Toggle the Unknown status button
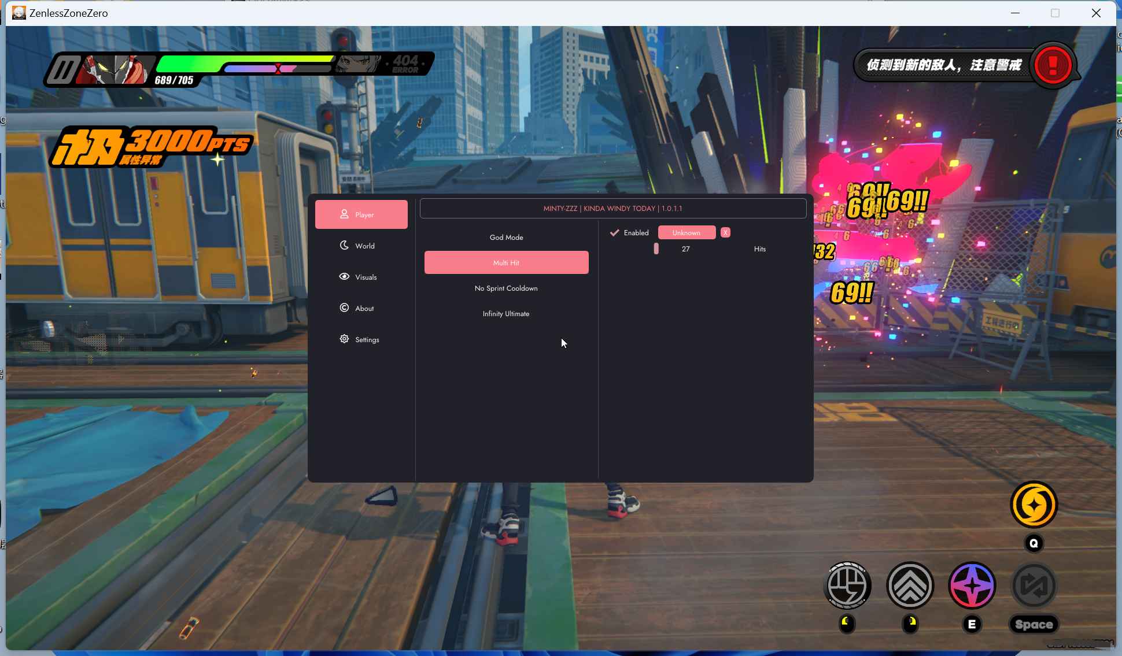The height and width of the screenshot is (656, 1122). 686,232
